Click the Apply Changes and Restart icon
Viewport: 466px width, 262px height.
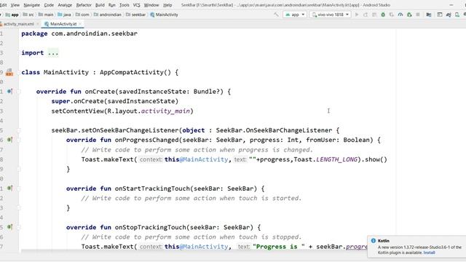[366, 15]
